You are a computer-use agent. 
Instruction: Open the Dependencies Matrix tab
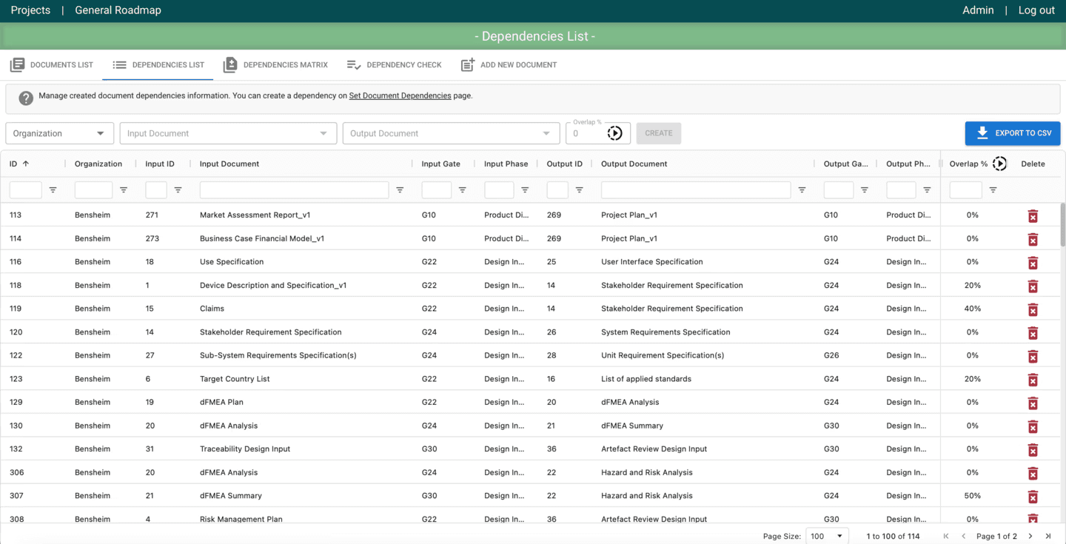275,65
